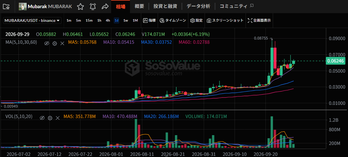Share Mubarak via the arrow icon
The height and width of the screenshot is (157, 348).
(105, 7)
